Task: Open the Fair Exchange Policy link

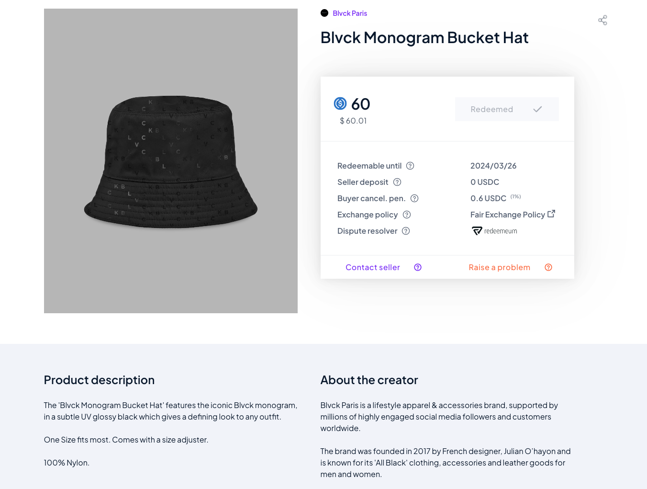Action: [x=508, y=215]
